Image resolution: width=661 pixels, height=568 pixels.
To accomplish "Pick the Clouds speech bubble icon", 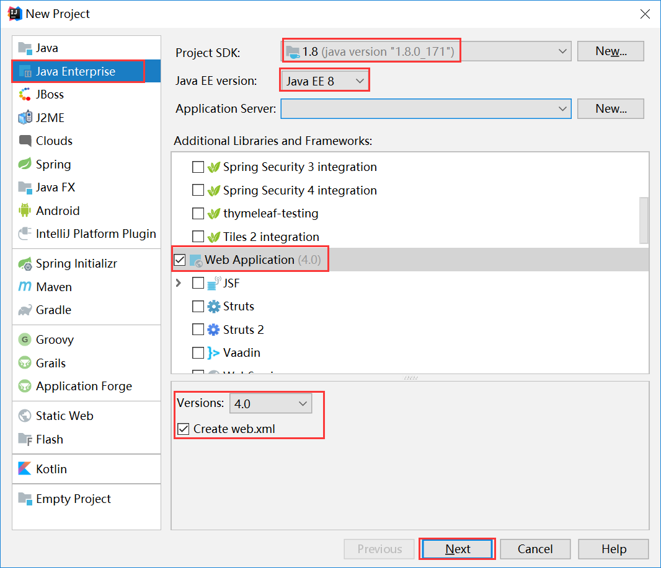I will (x=25, y=141).
